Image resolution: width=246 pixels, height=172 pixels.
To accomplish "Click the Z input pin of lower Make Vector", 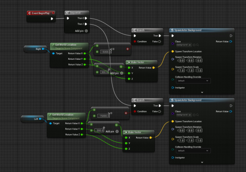I will point(126,149).
